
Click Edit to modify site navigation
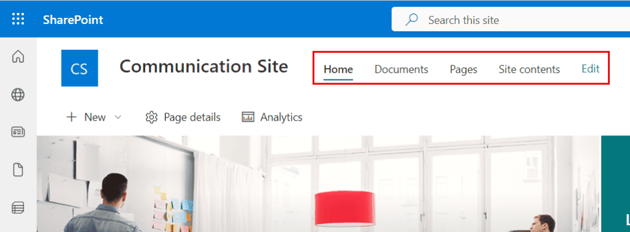coord(591,69)
